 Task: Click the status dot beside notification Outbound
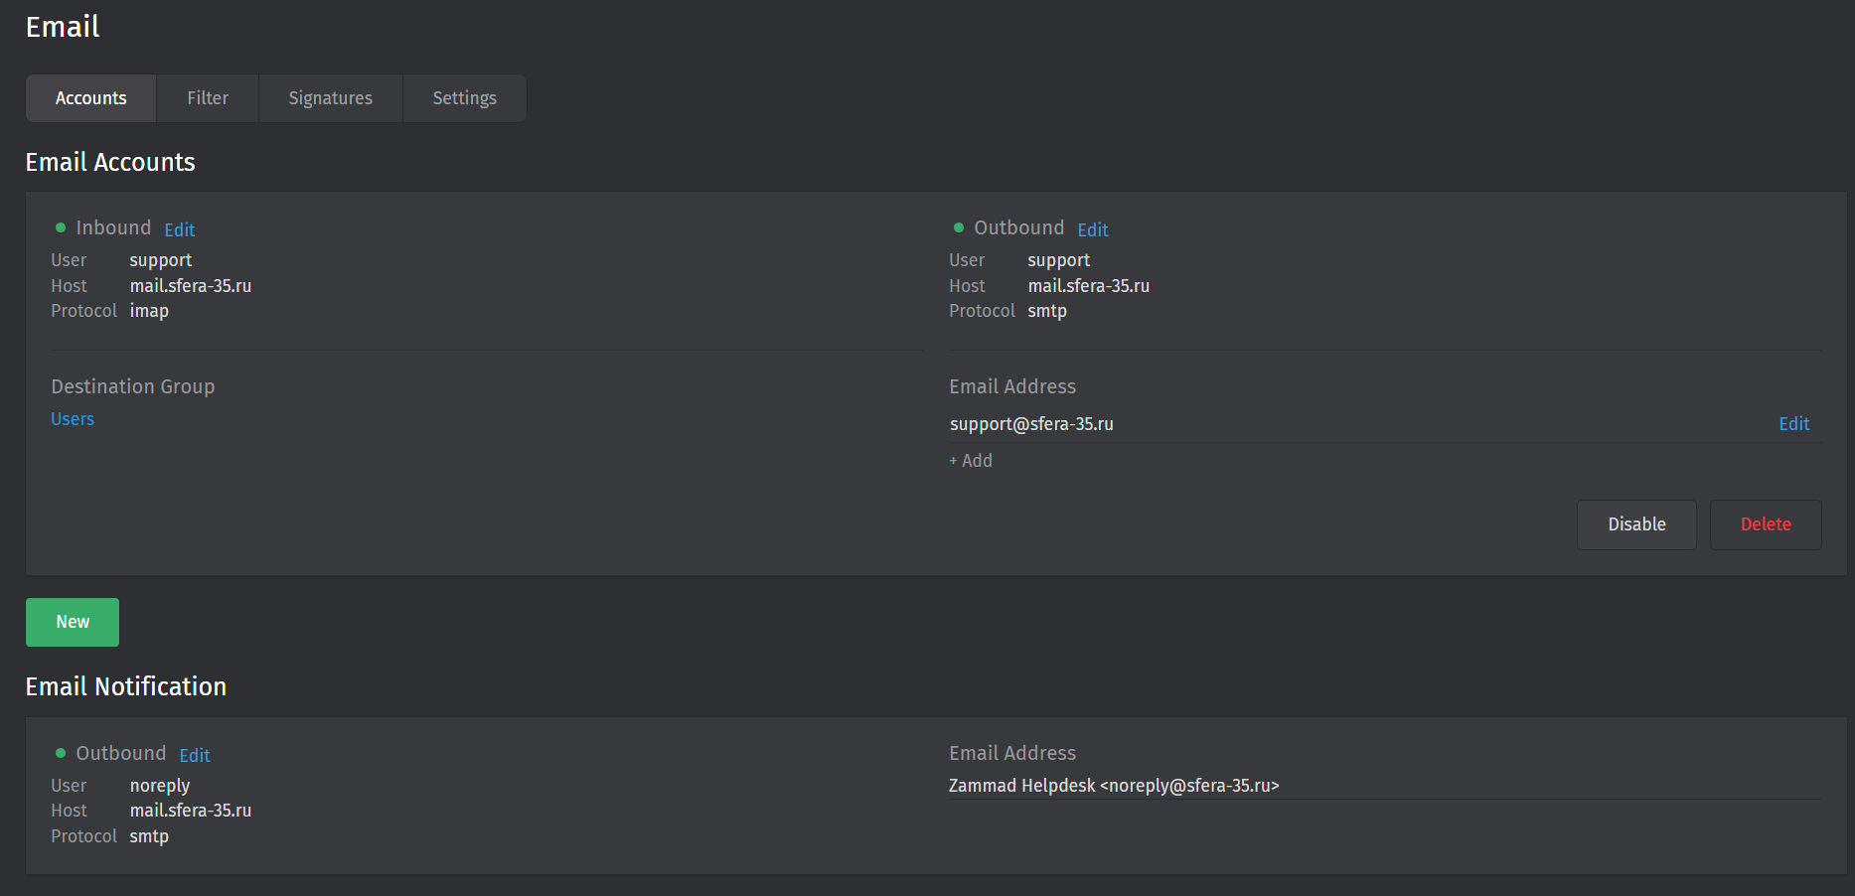(x=60, y=753)
